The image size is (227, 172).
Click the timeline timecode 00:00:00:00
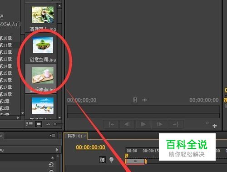[x=90, y=147]
